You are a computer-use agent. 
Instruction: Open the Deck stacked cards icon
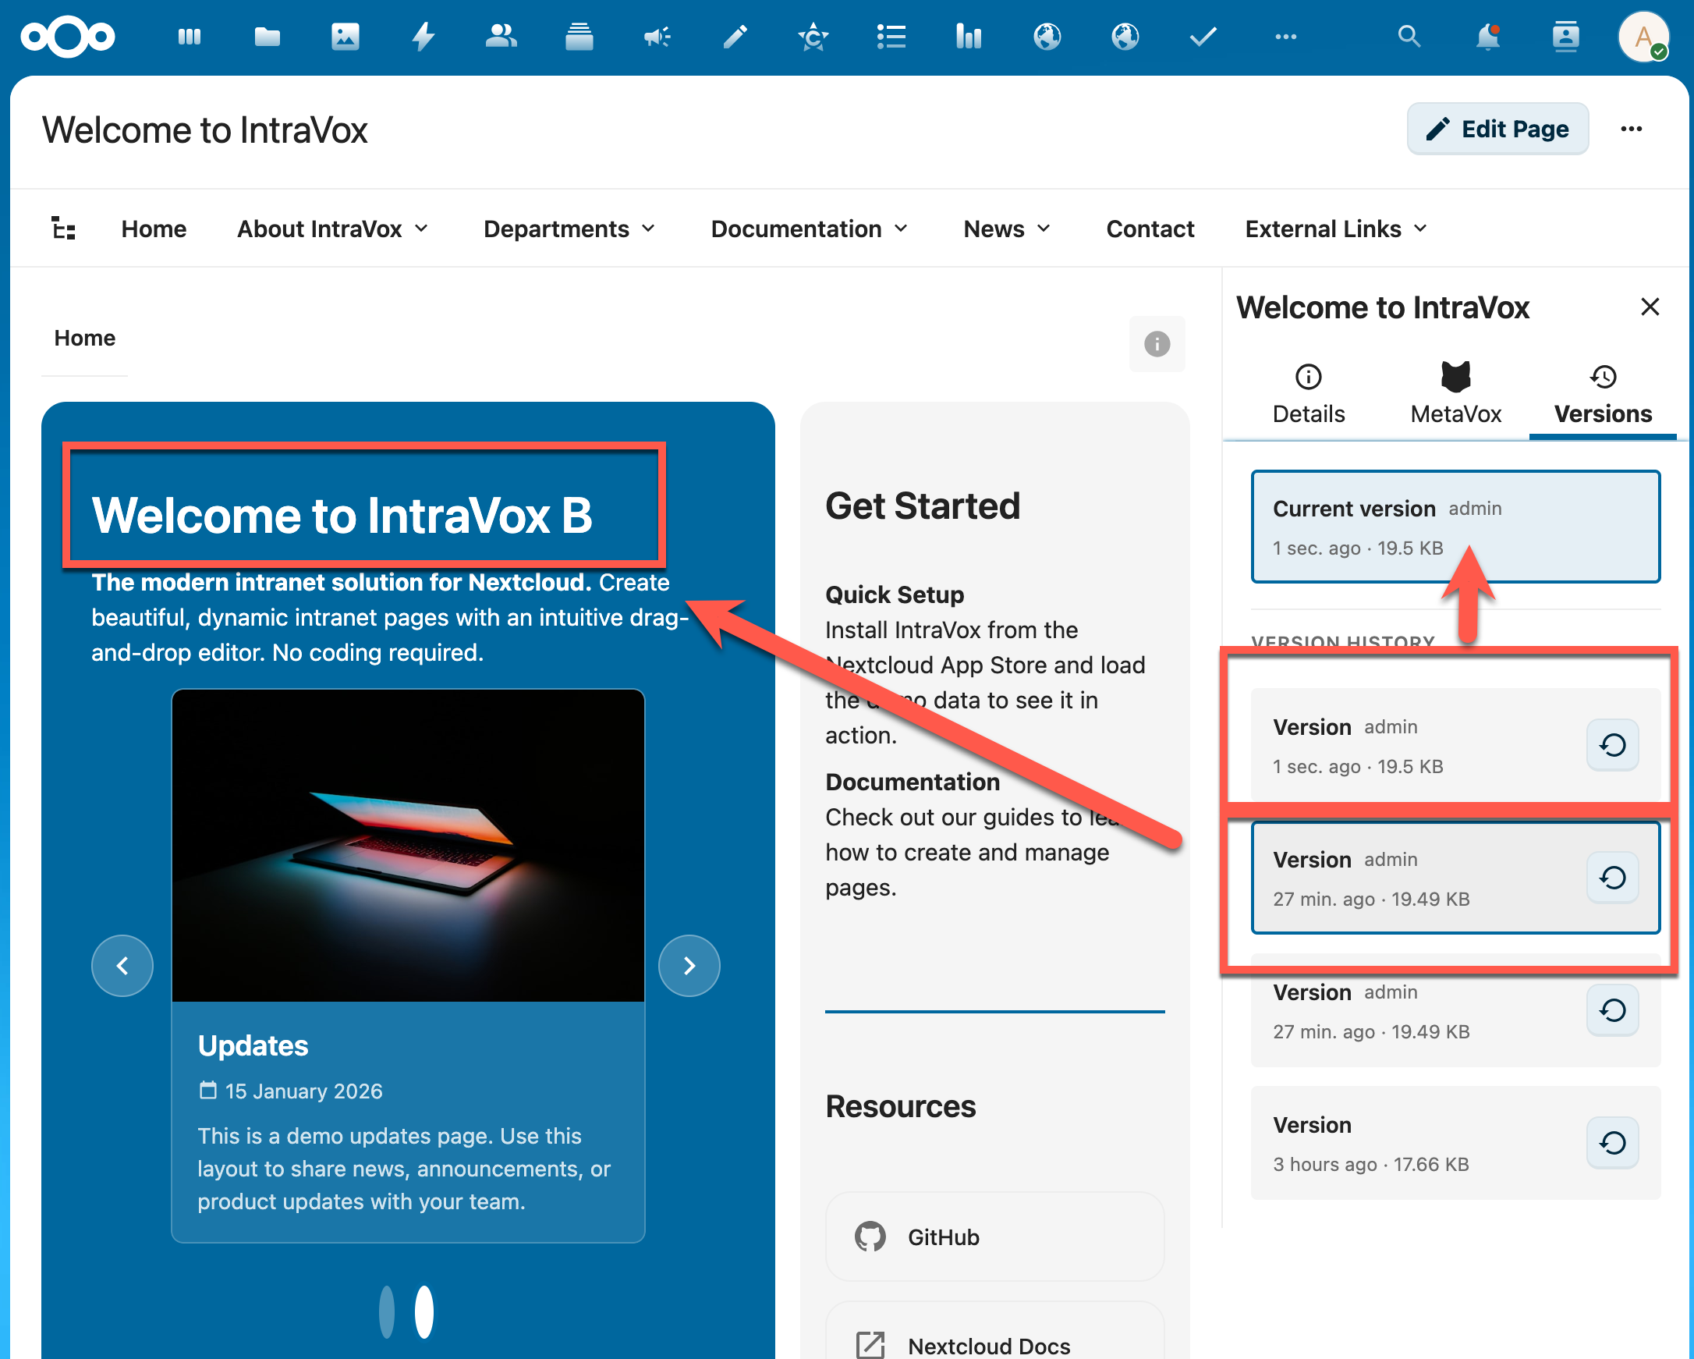pyautogui.click(x=579, y=36)
